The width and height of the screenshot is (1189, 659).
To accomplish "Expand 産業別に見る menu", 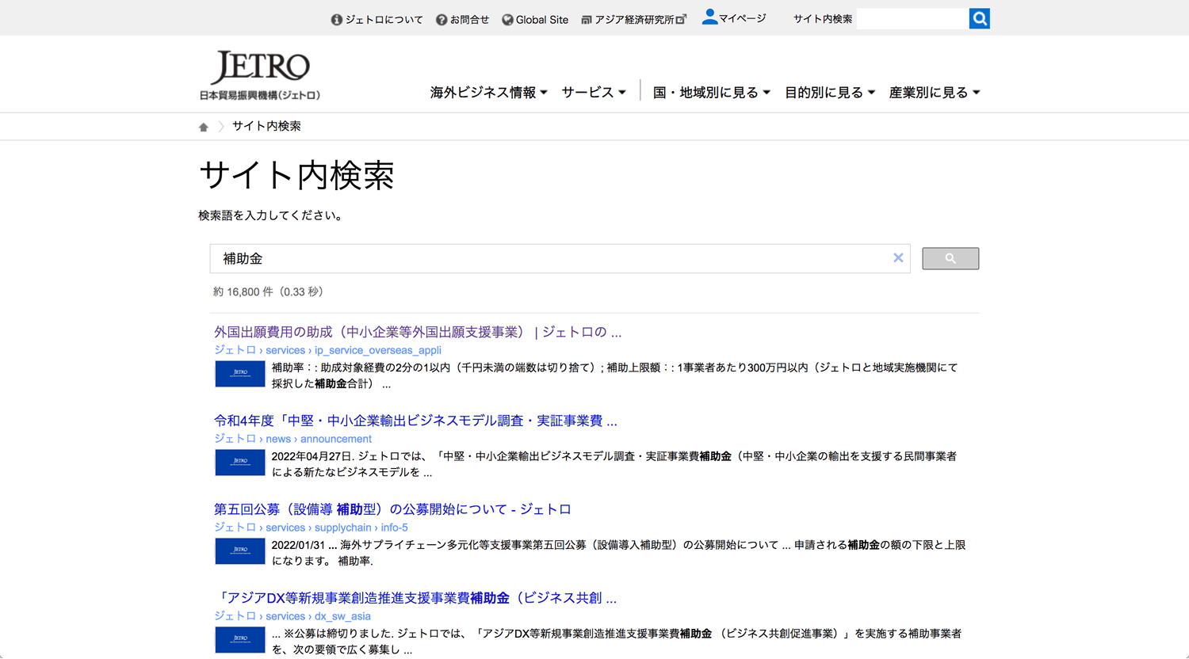I will pyautogui.click(x=935, y=93).
